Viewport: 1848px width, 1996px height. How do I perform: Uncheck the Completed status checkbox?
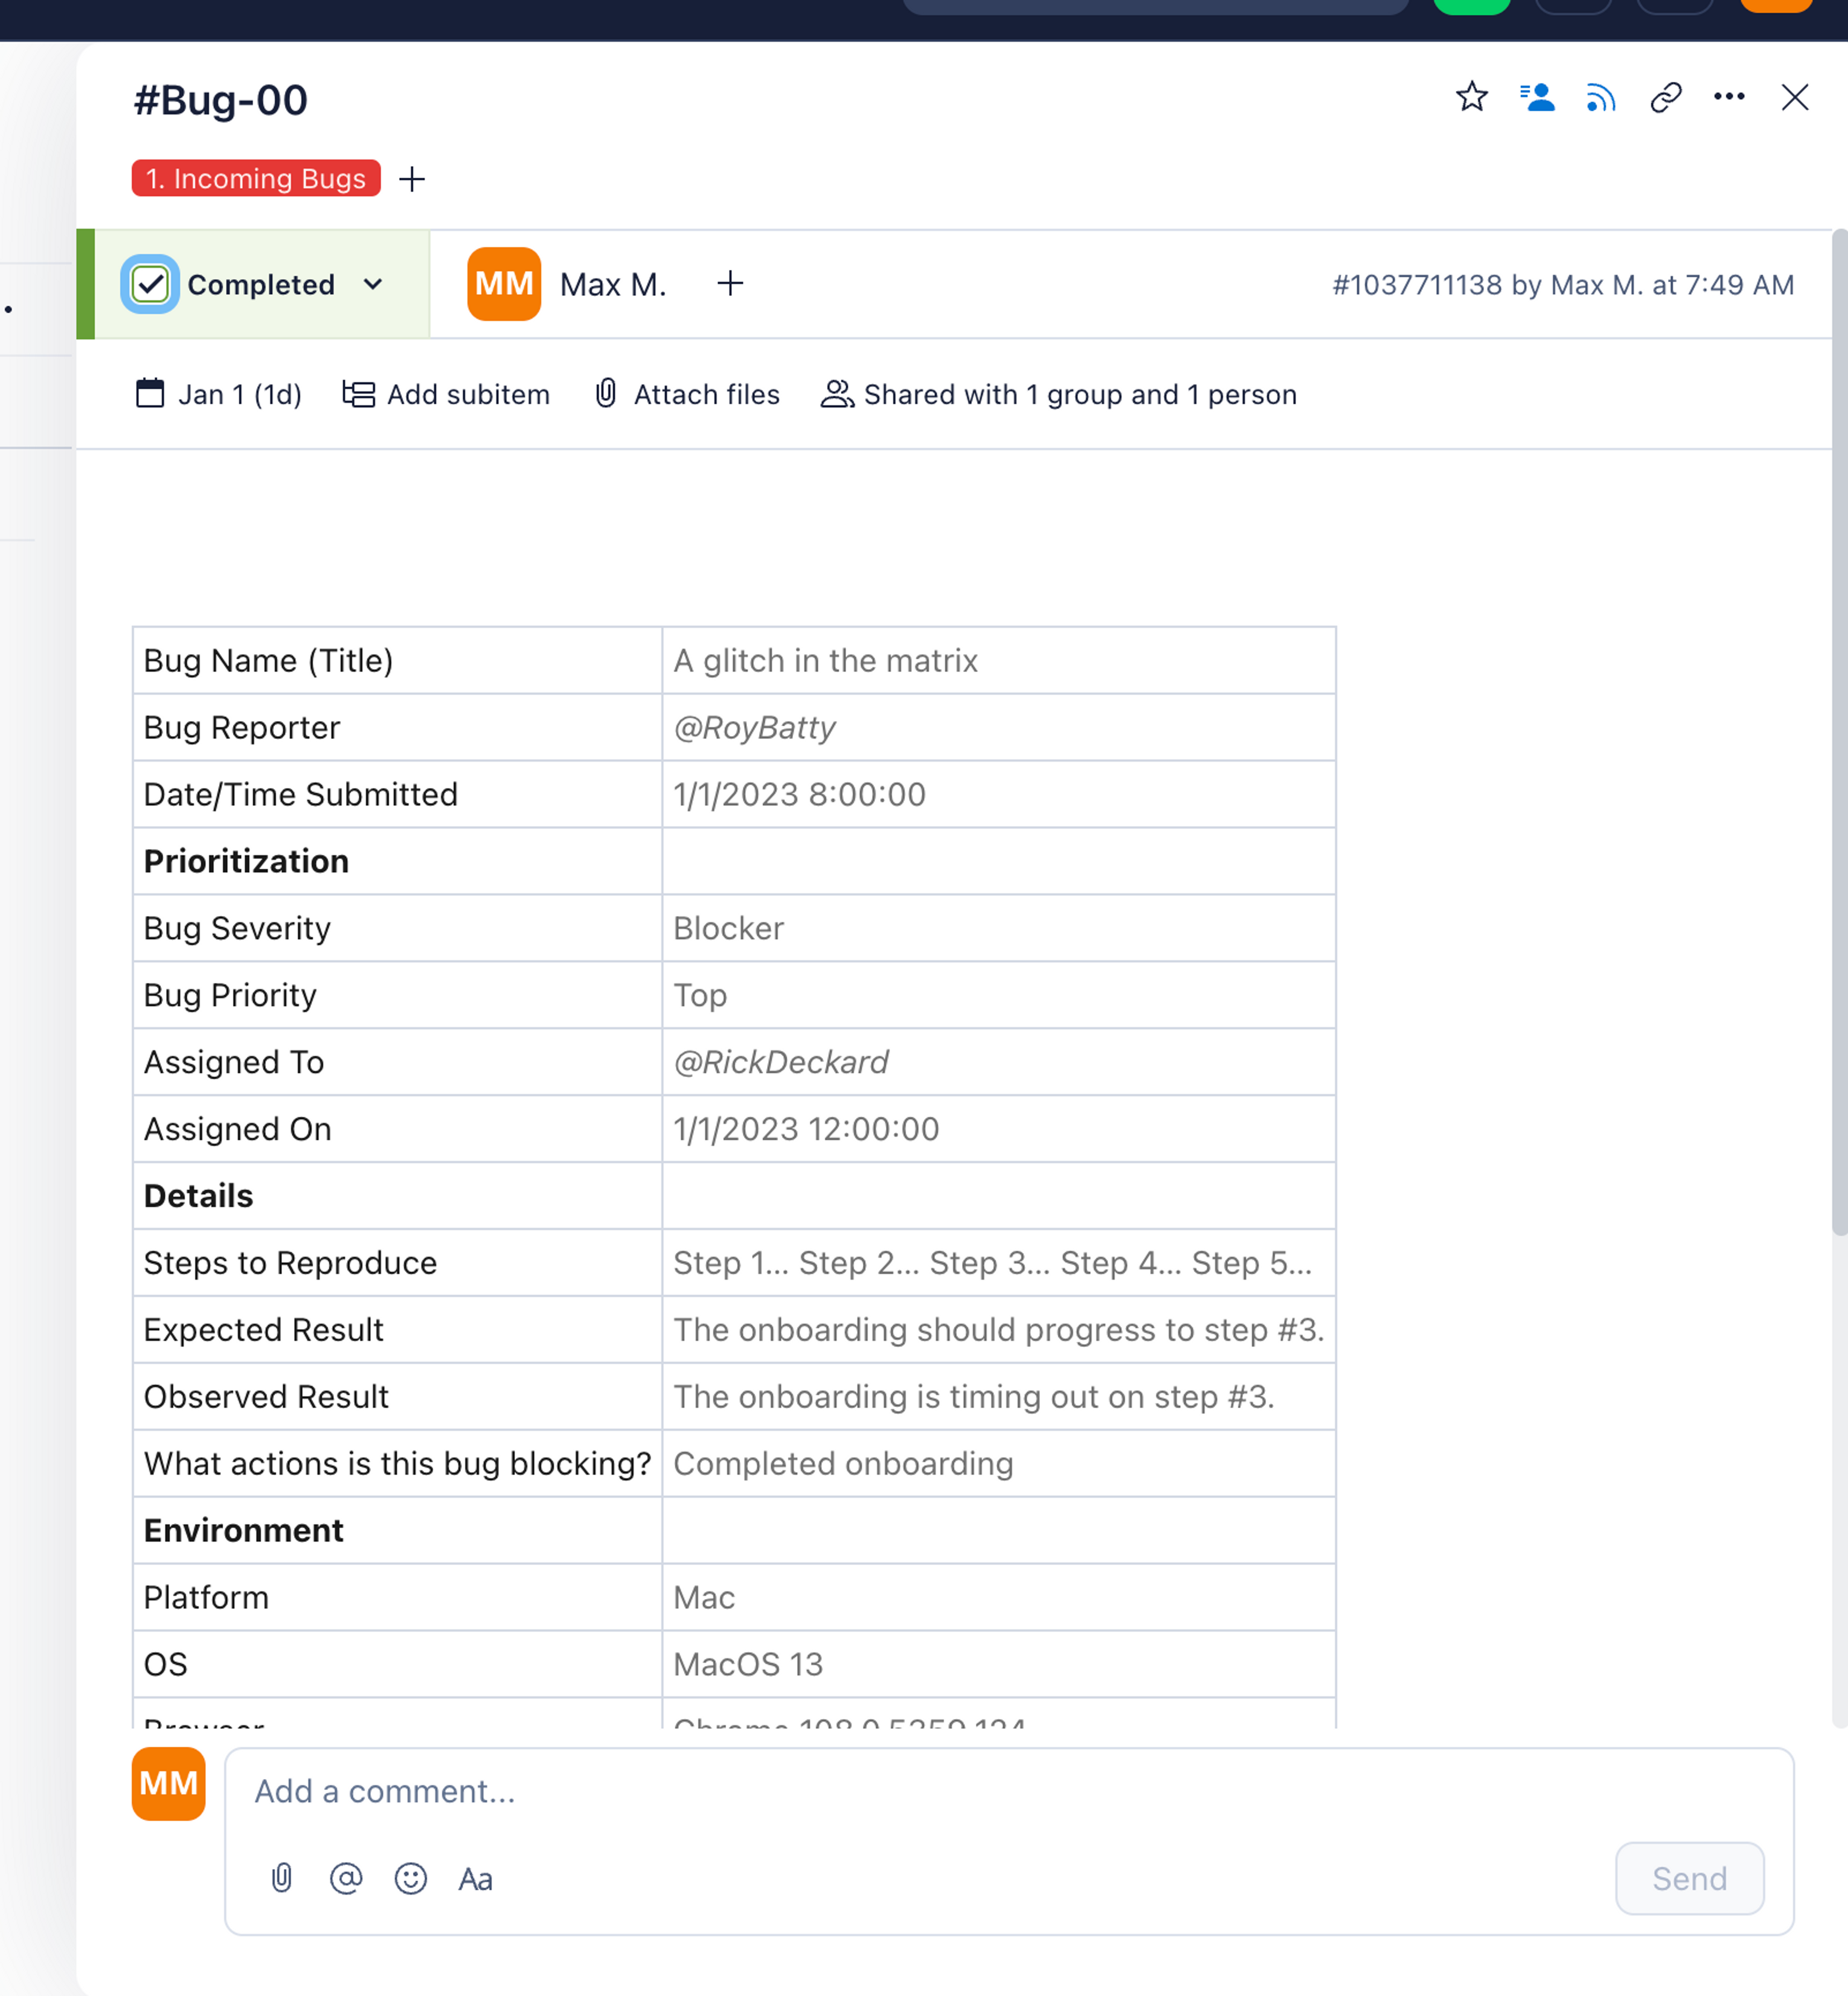150,284
